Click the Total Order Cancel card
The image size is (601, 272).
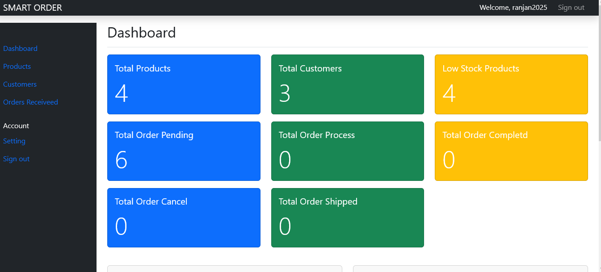[184, 218]
